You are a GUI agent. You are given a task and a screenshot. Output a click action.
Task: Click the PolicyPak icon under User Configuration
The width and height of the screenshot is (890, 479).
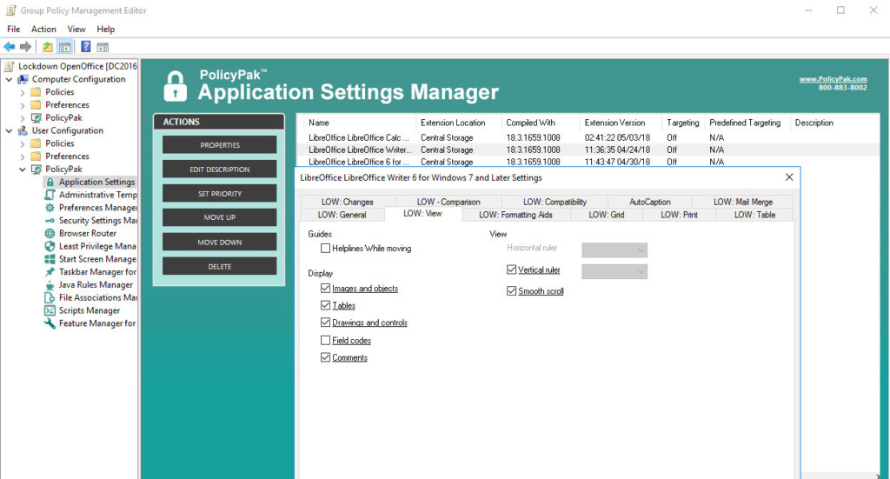pyautogui.click(x=37, y=170)
